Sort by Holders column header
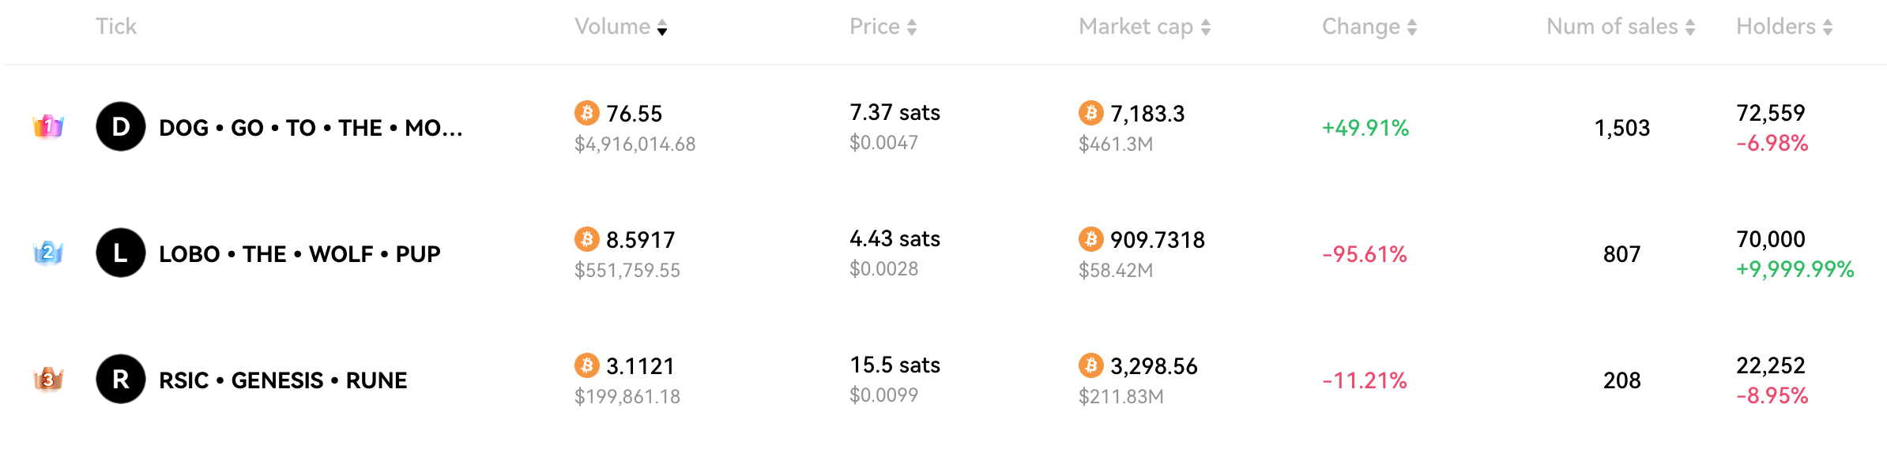Viewport: 1887px width, 453px height. click(x=1783, y=27)
